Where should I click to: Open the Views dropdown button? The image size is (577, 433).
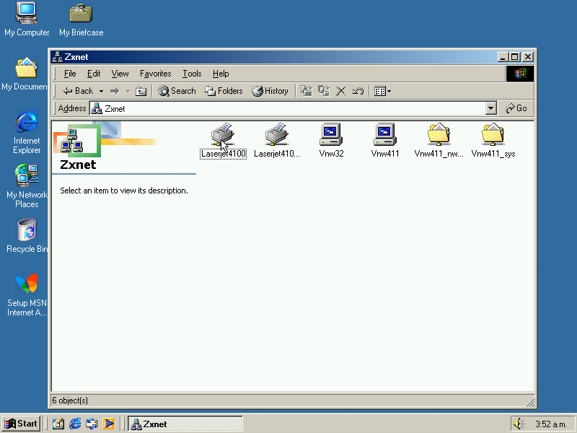pyautogui.click(x=382, y=91)
